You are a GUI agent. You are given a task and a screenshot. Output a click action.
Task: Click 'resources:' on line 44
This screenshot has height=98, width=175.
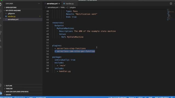pos(58,23)
